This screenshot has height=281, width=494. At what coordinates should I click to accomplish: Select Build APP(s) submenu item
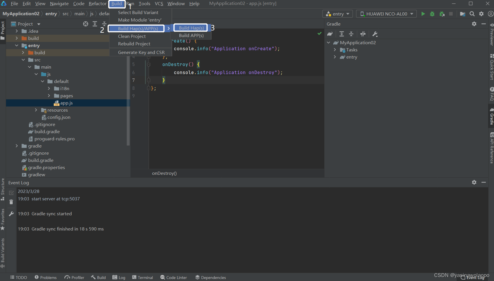[191, 35]
